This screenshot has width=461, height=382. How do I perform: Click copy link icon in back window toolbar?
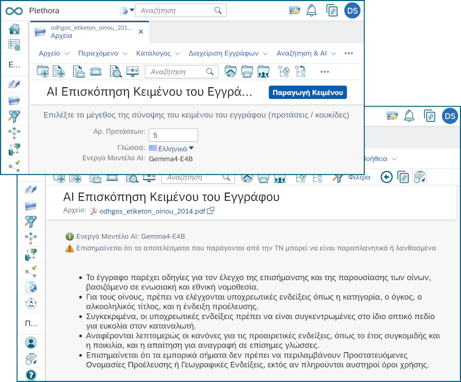(x=403, y=177)
